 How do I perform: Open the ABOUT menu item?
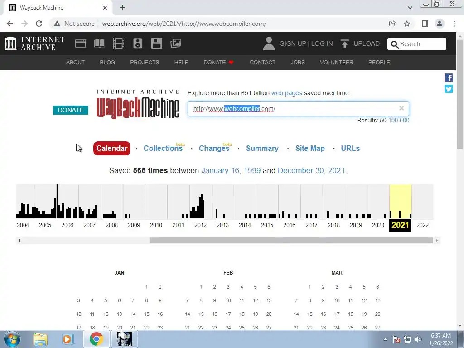pyautogui.click(x=76, y=63)
